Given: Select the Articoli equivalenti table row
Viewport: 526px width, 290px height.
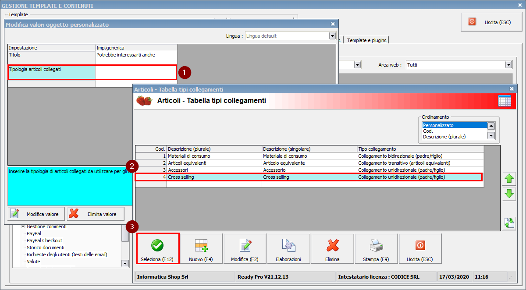Looking at the screenshot, I should tap(214, 163).
